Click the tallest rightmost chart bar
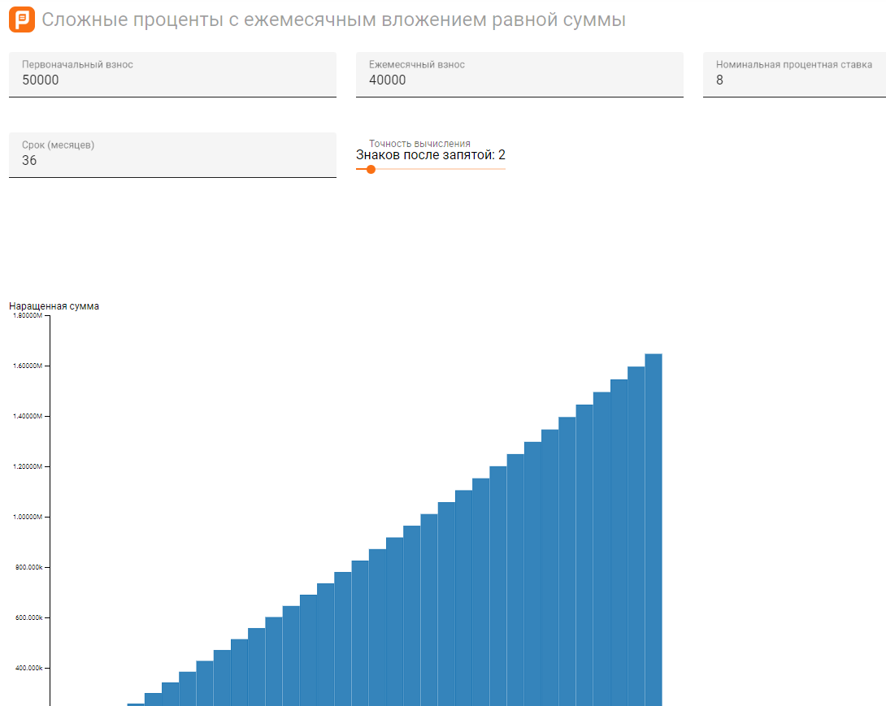 [x=654, y=530]
